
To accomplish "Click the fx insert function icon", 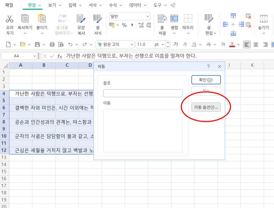I will coord(60,56).
